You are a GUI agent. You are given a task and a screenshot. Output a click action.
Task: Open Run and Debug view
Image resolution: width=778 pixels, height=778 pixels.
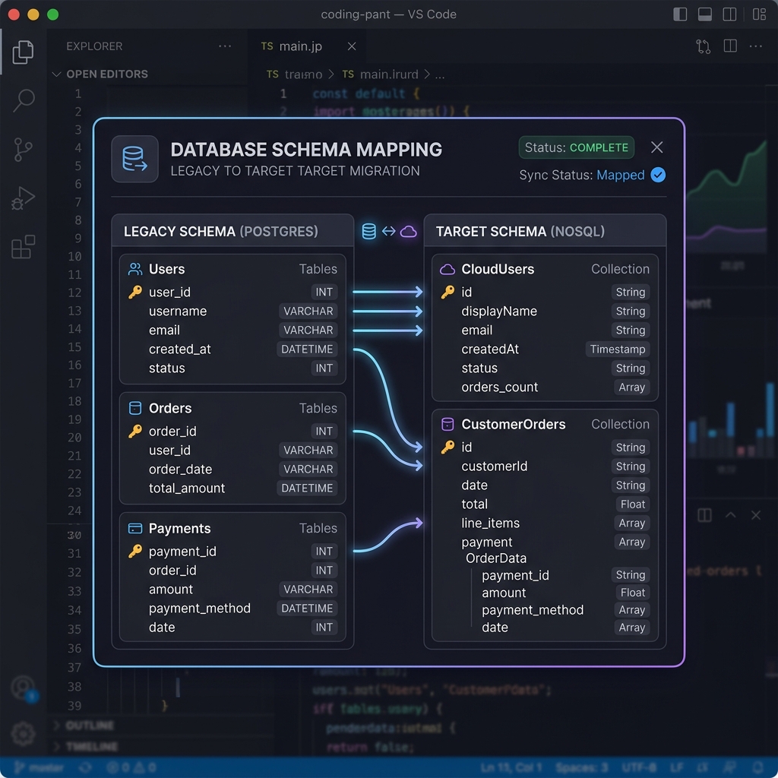click(23, 198)
